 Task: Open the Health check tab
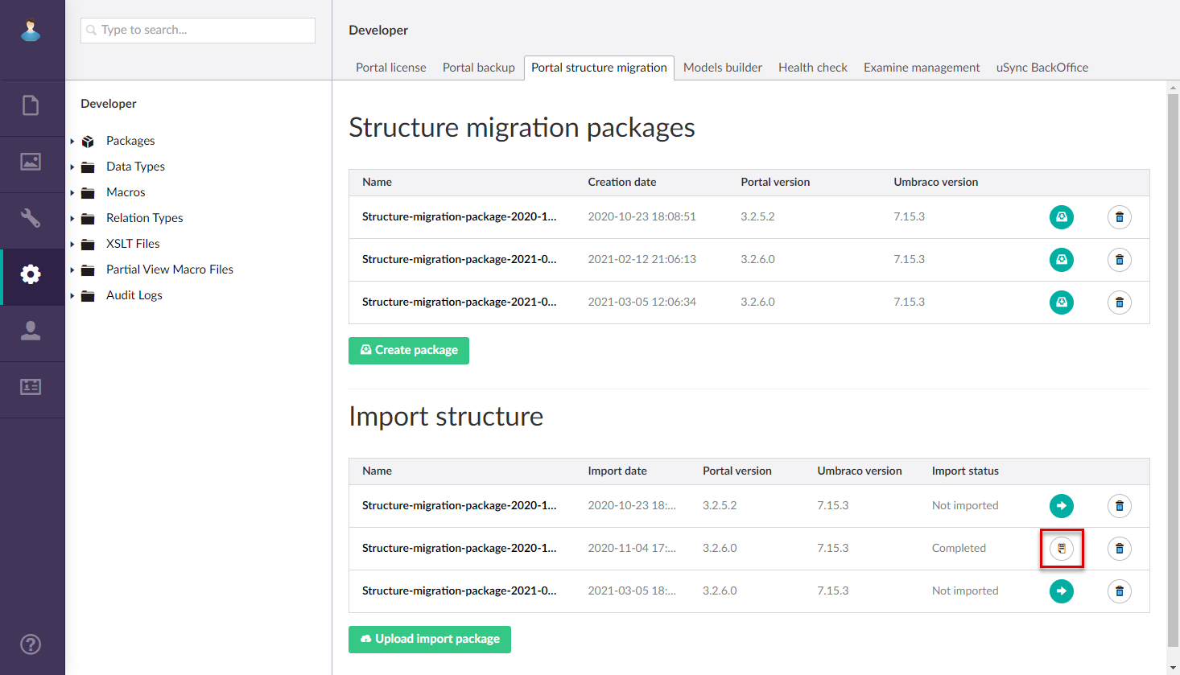click(812, 68)
